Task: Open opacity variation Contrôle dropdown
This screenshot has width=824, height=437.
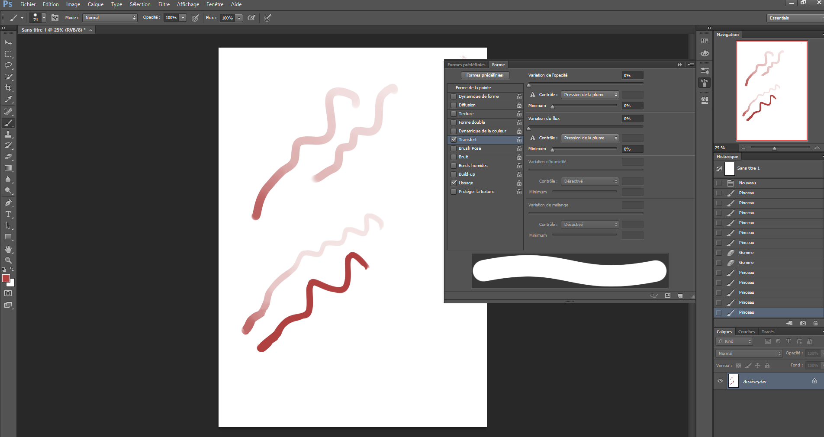Action: (x=589, y=95)
